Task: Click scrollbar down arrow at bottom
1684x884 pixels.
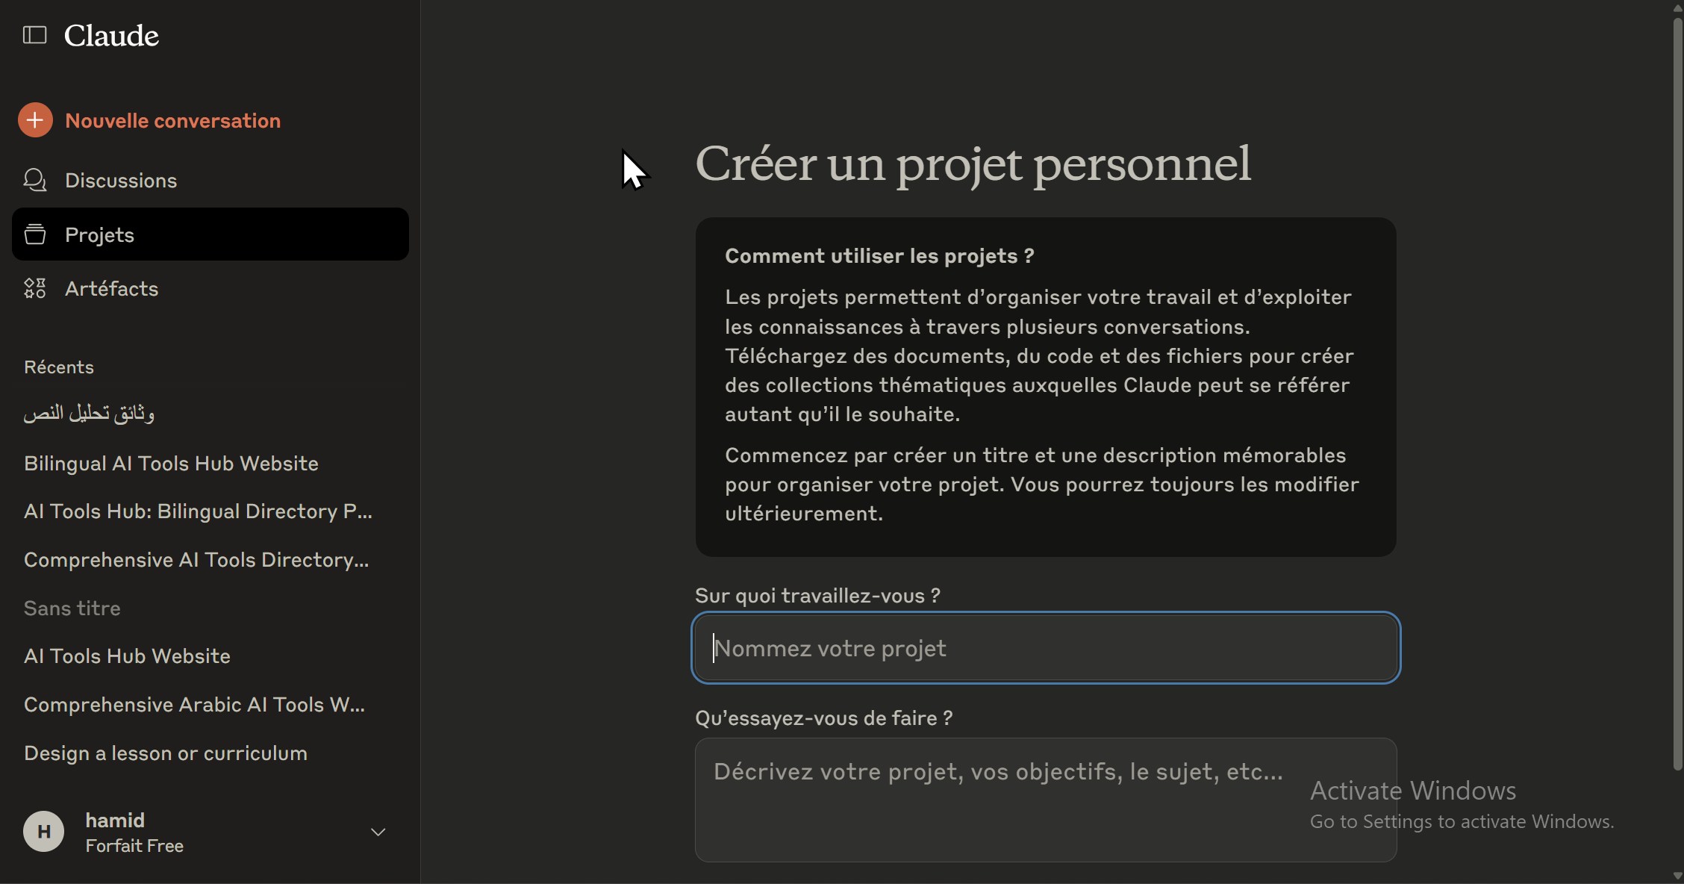Action: [1677, 877]
